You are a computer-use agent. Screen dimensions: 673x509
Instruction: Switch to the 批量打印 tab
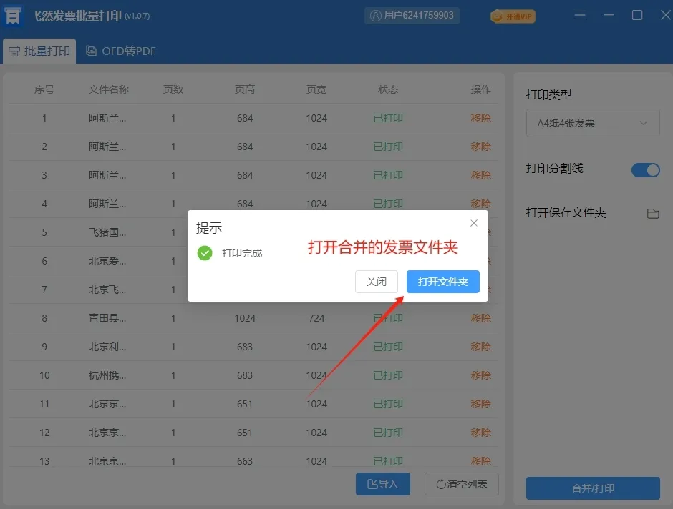[x=39, y=51]
